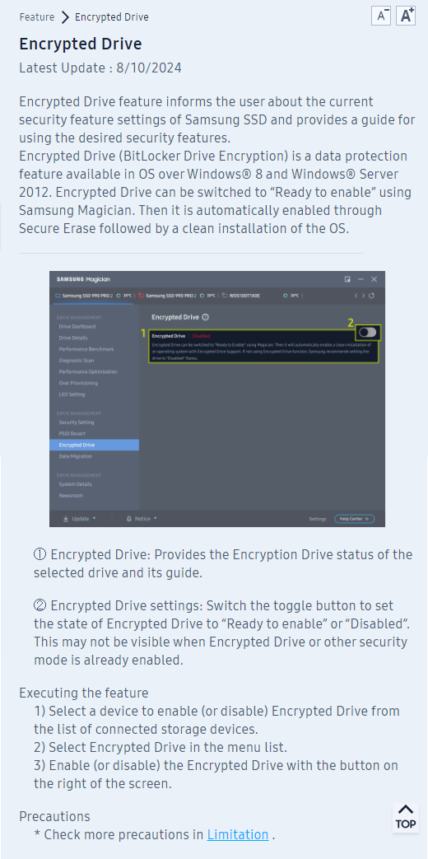Click the refresh icon in Magician drive bar
This screenshot has height=859, width=428.
pyautogui.click(x=372, y=296)
